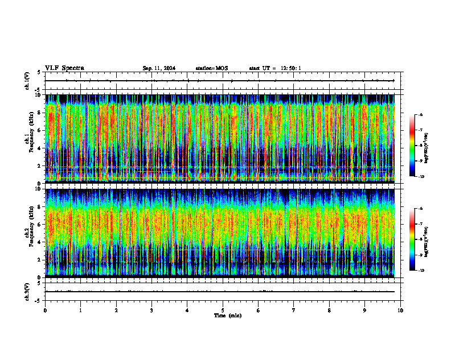Click the "6" tick on the time axis
The image size is (451, 348).
[259, 310]
